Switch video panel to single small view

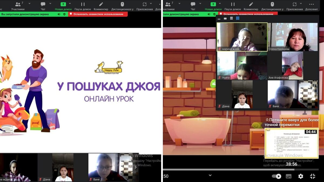tap(225, 18)
